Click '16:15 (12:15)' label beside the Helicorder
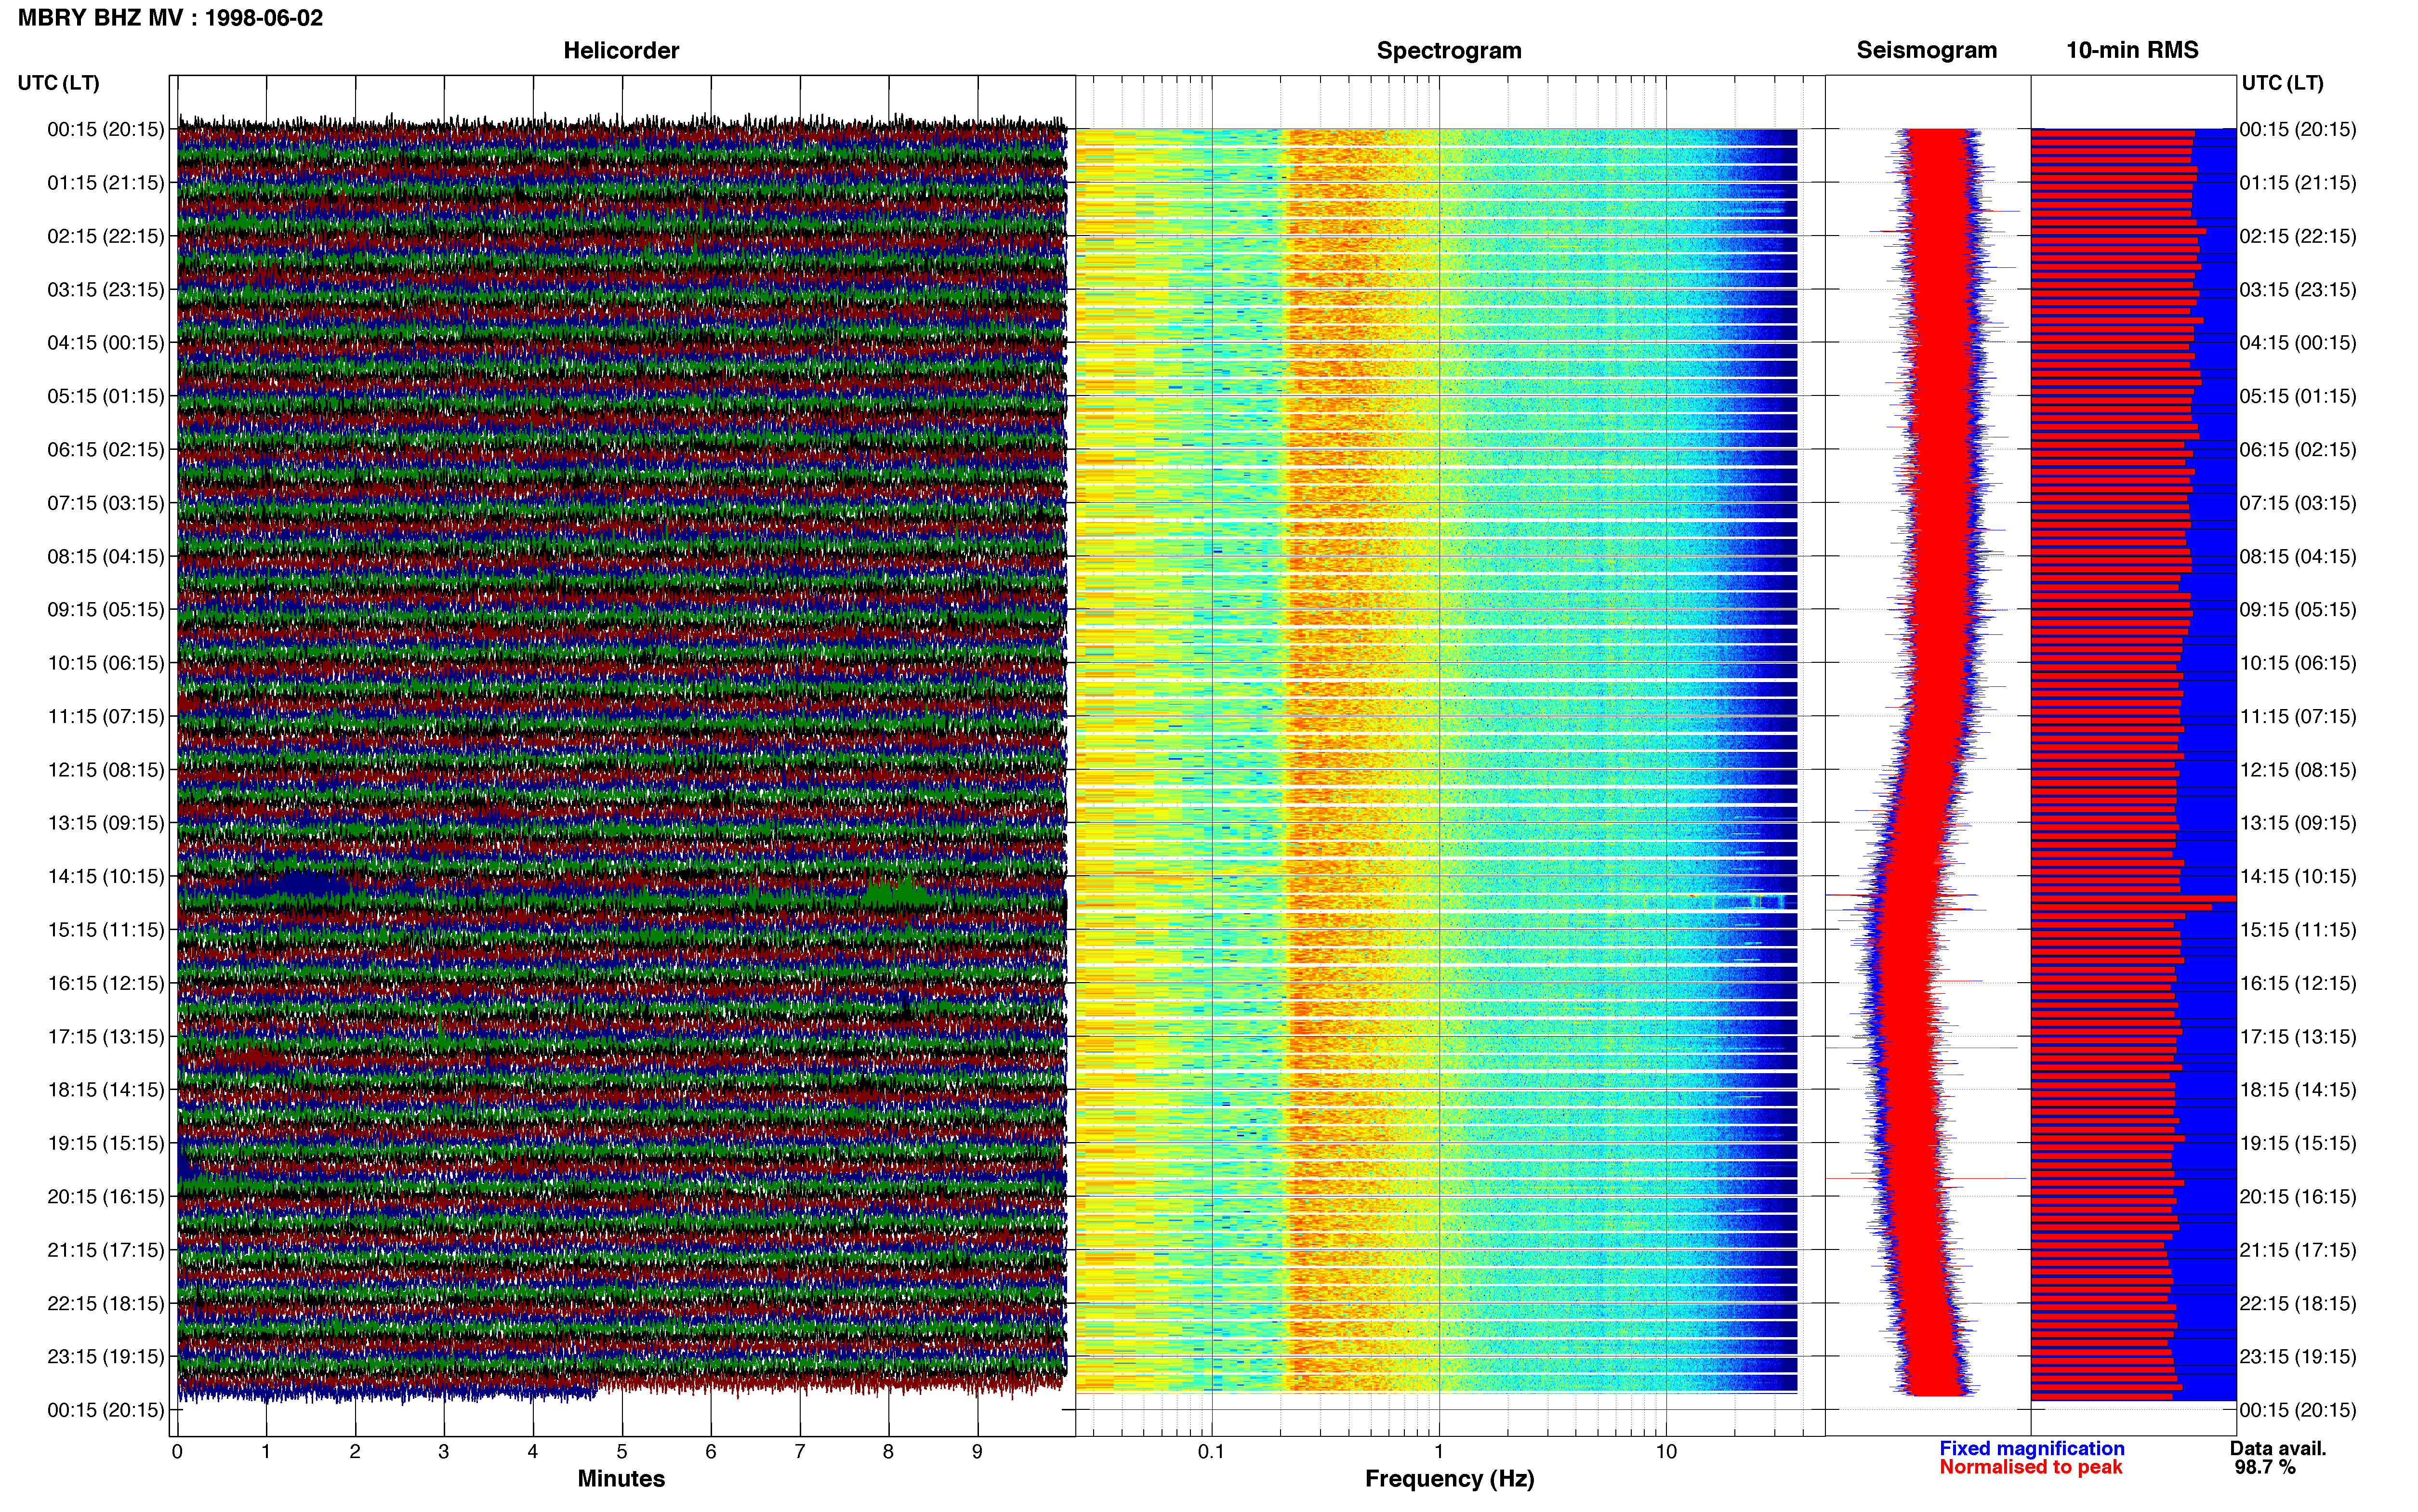Screen dimensions: 2418x1512 [x=106, y=983]
